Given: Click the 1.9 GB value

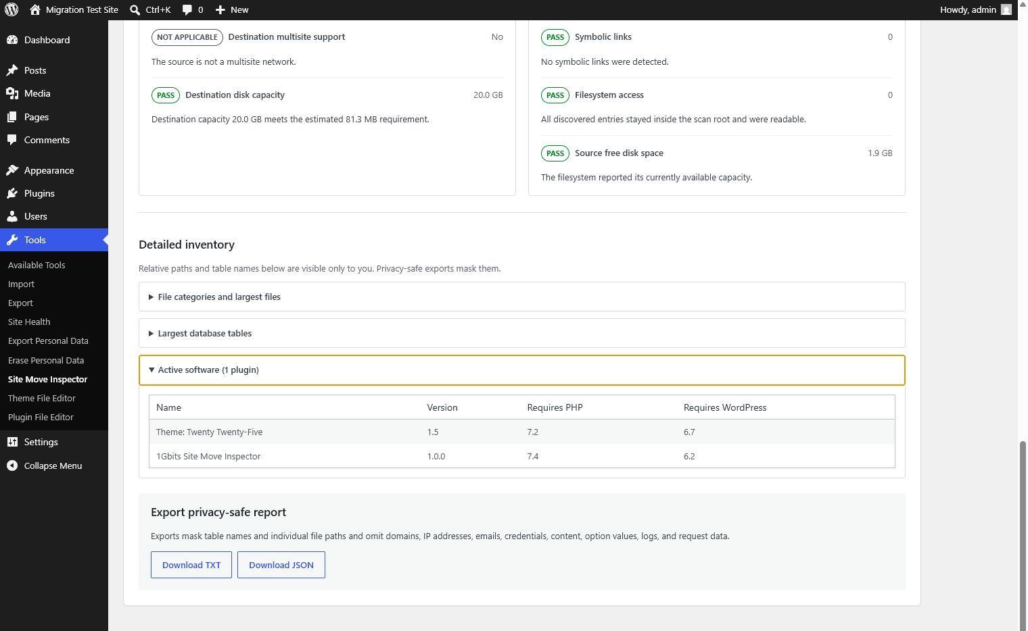Looking at the screenshot, I should (880, 153).
